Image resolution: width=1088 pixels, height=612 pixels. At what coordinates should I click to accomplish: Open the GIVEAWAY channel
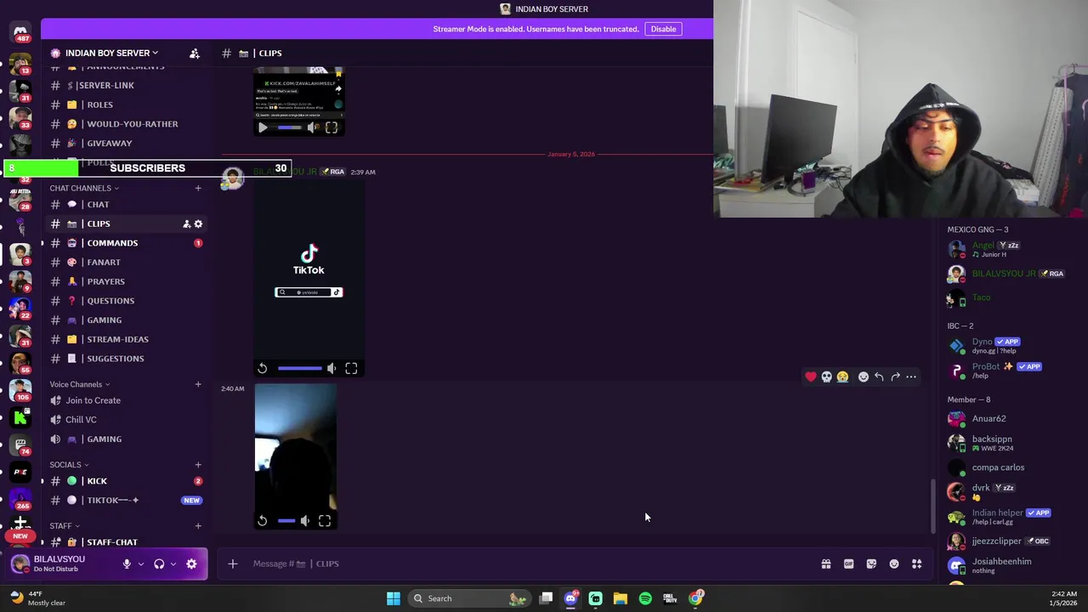pyautogui.click(x=125, y=144)
